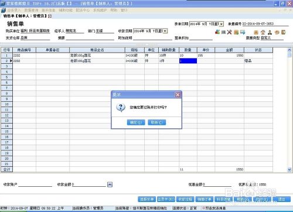Click the barcode icon in form toolbar
Screen dimensions: 293x212
[x=223, y=32]
